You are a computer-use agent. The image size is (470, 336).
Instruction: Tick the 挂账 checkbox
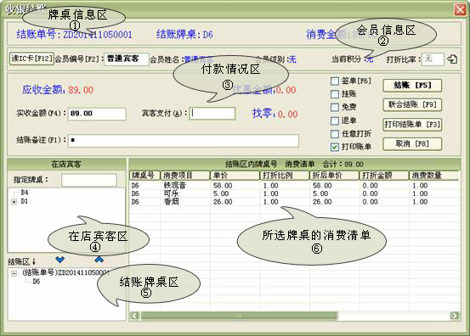coord(335,94)
